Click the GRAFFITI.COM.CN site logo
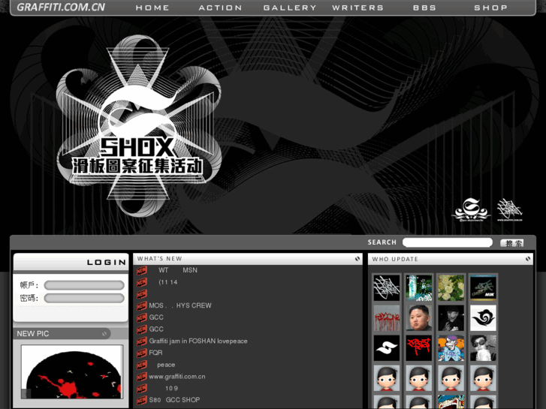The width and height of the screenshot is (546, 409). (61, 8)
